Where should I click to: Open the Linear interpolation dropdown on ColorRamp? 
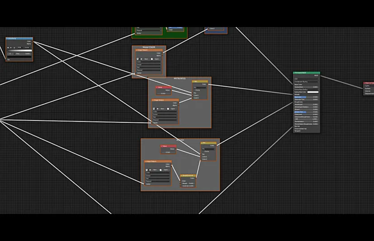tap(28, 48)
